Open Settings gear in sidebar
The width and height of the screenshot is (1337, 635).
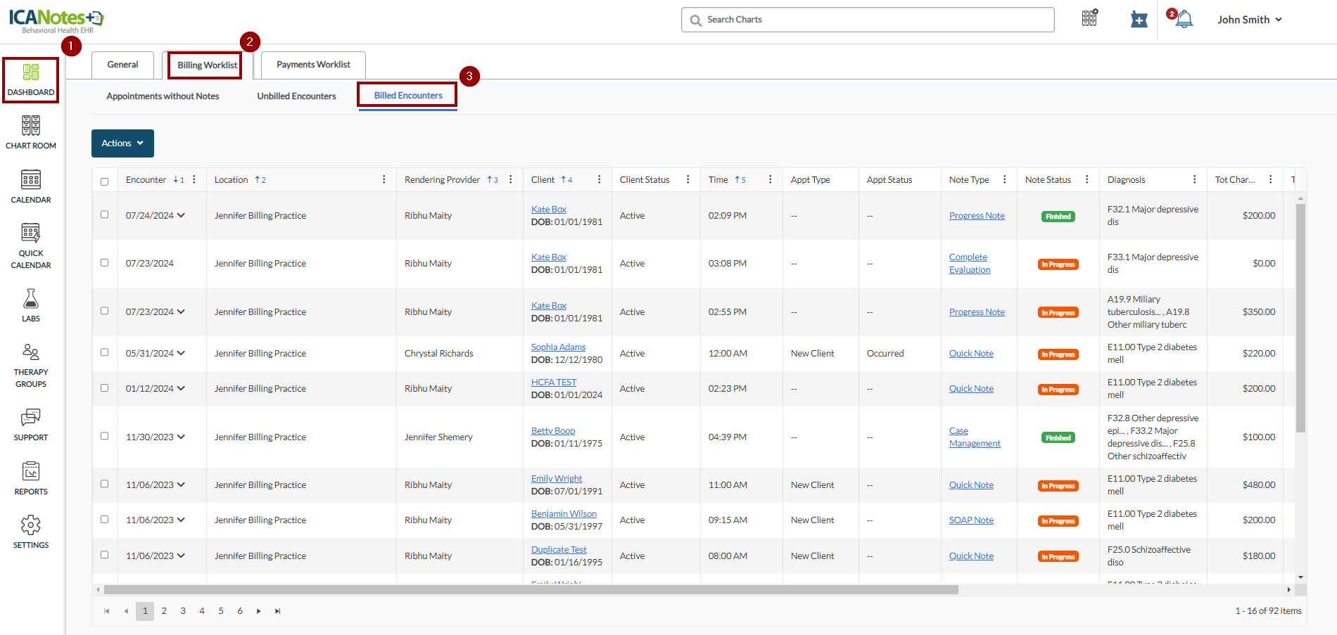(31, 532)
